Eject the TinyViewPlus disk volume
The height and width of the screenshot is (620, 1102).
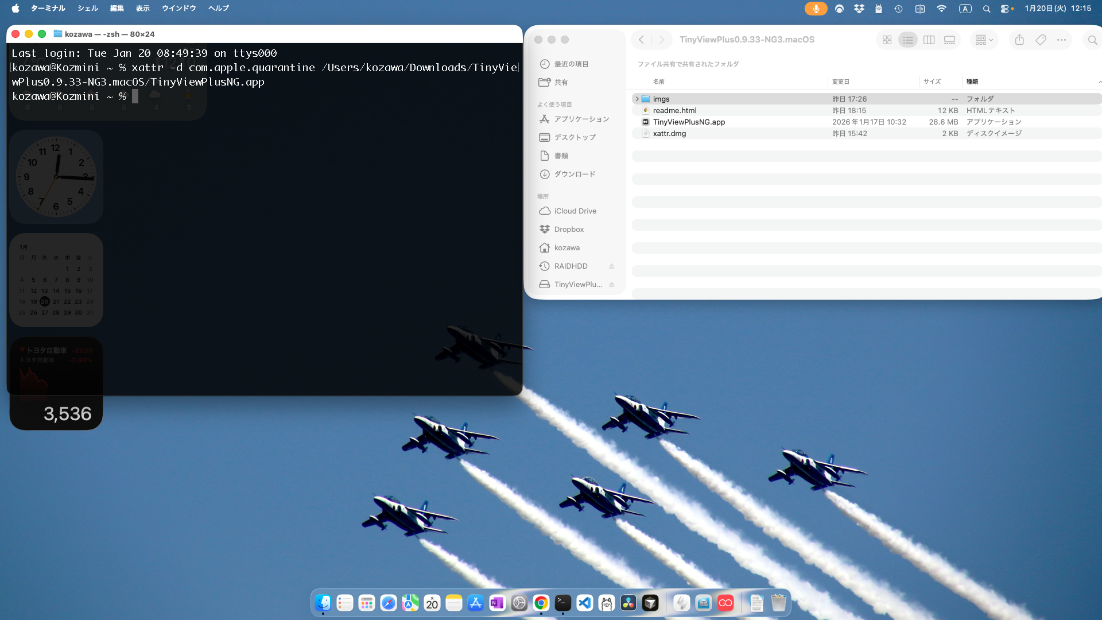611,285
